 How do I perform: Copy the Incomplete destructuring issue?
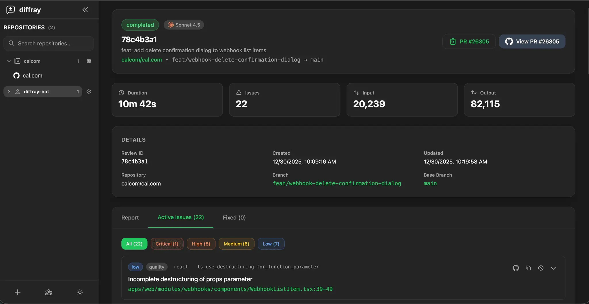coord(528,268)
